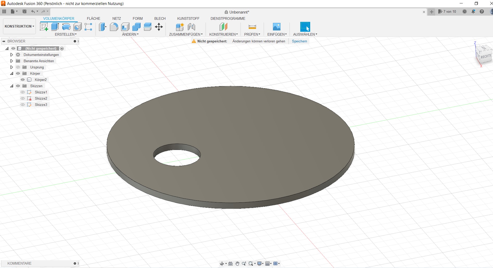Open the ZUSAMMENFÜGEN dropdown menu
Image resolution: width=493 pixels, height=268 pixels.
coord(186,34)
